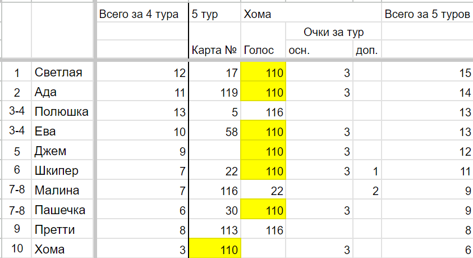Click the rank cell 7-8 beside Пашечка

tap(17, 210)
